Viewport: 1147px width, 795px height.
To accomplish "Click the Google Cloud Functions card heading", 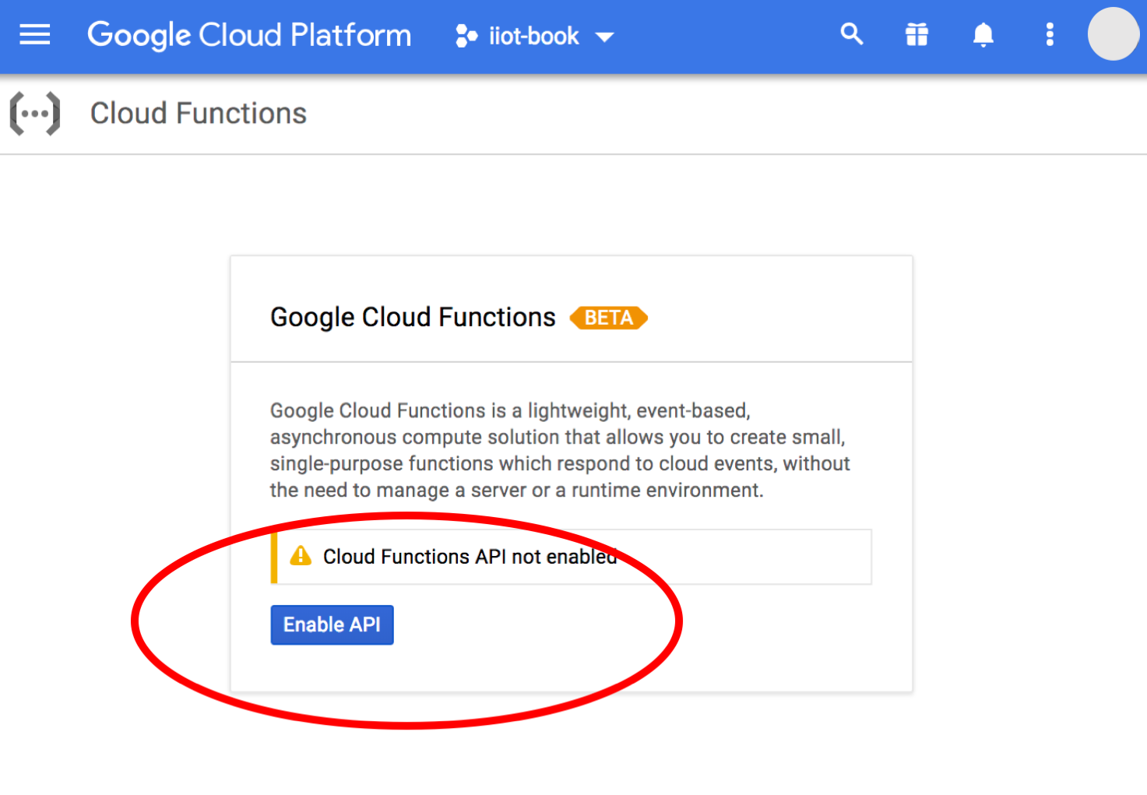I will (413, 318).
